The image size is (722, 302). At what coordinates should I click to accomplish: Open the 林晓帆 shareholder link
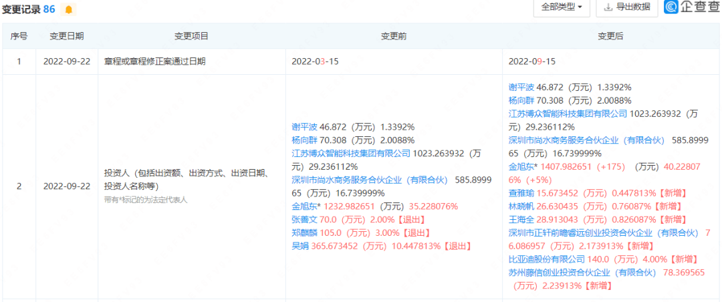(521, 206)
